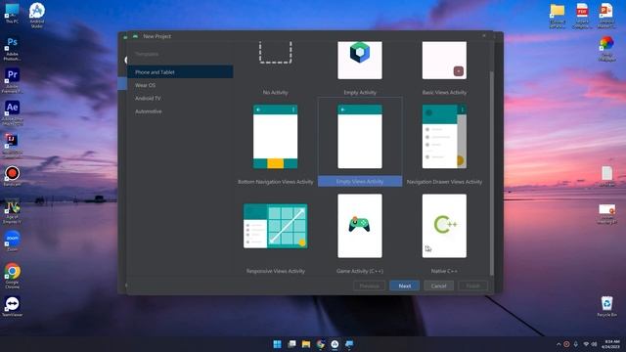Open Task View in the taskbar
This screenshot has width=626, height=352.
(x=291, y=344)
